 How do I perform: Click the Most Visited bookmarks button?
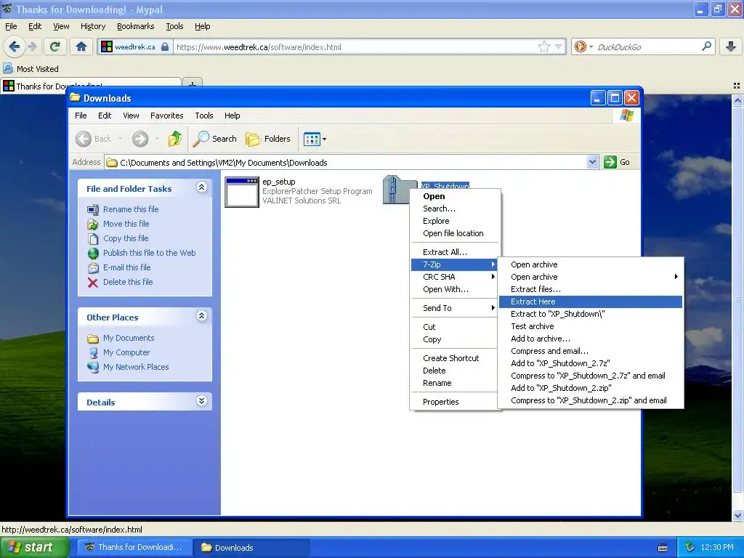point(31,69)
